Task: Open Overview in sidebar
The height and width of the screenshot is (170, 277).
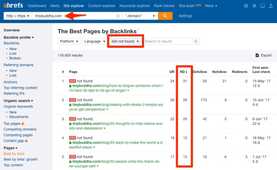Action: click(12, 30)
